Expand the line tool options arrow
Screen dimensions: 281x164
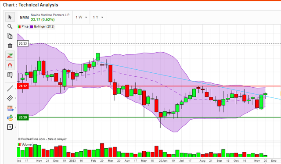click(16, 89)
